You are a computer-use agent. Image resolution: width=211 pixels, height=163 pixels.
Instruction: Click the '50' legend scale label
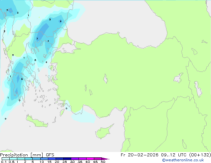(103, 162)
